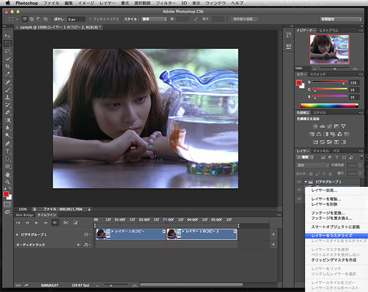Screen dimensions: 368x292
Task: Collapse ビデオグループ 1 group in Layers panel
Action: point(306,182)
